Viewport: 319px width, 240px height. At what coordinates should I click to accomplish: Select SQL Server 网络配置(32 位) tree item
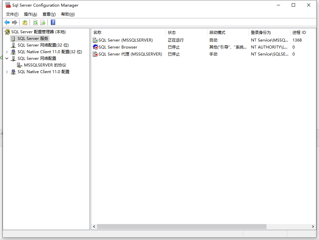click(x=43, y=45)
